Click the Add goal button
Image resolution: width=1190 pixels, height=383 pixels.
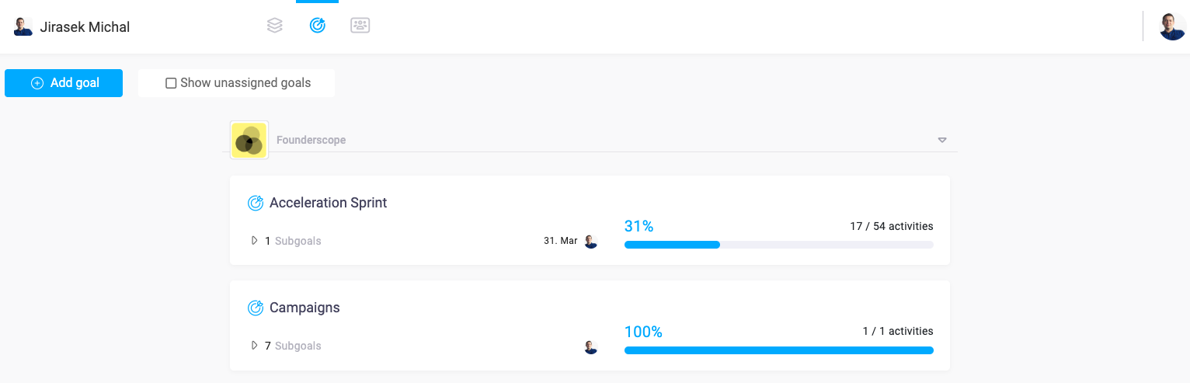click(64, 83)
